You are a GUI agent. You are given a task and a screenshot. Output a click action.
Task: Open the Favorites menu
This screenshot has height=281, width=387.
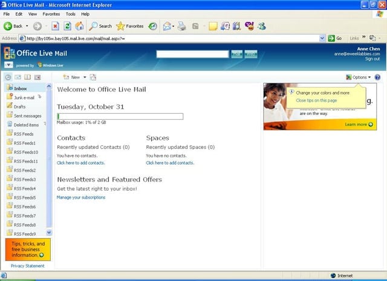point(51,14)
